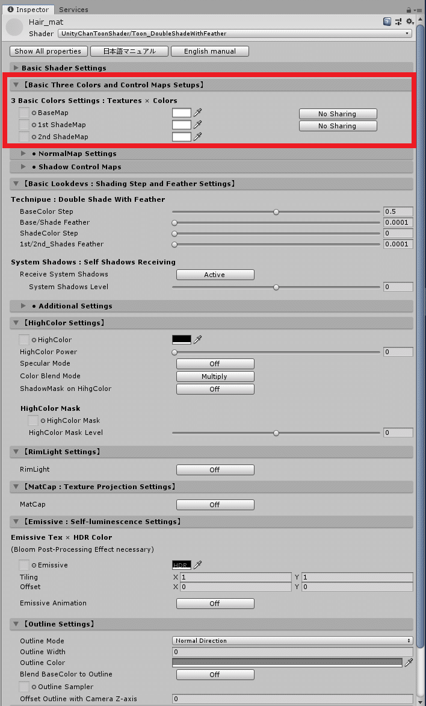The width and height of the screenshot is (426, 706).
Task: Click the HighColor texture slot
Action: pyautogui.click(x=24, y=340)
